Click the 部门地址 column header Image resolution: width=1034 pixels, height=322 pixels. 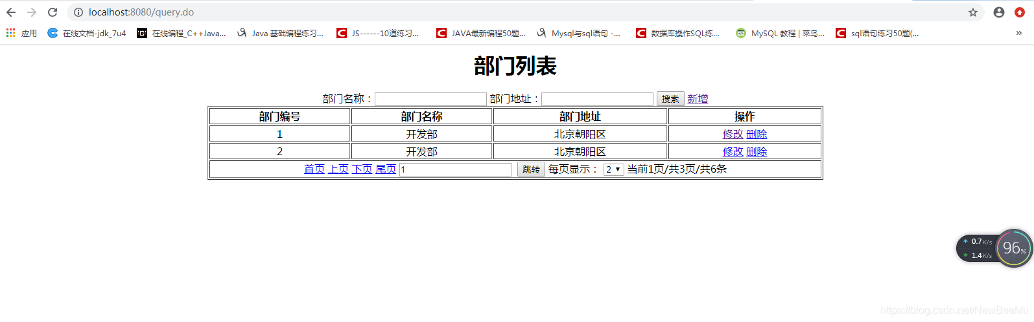tap(580, 117)
